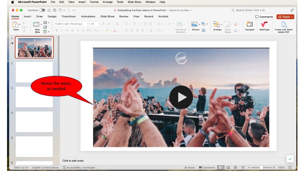Open the more options ellipsis in title bar
The height and width of the screenshot is (172, 307).
click(x=74, y=10)
